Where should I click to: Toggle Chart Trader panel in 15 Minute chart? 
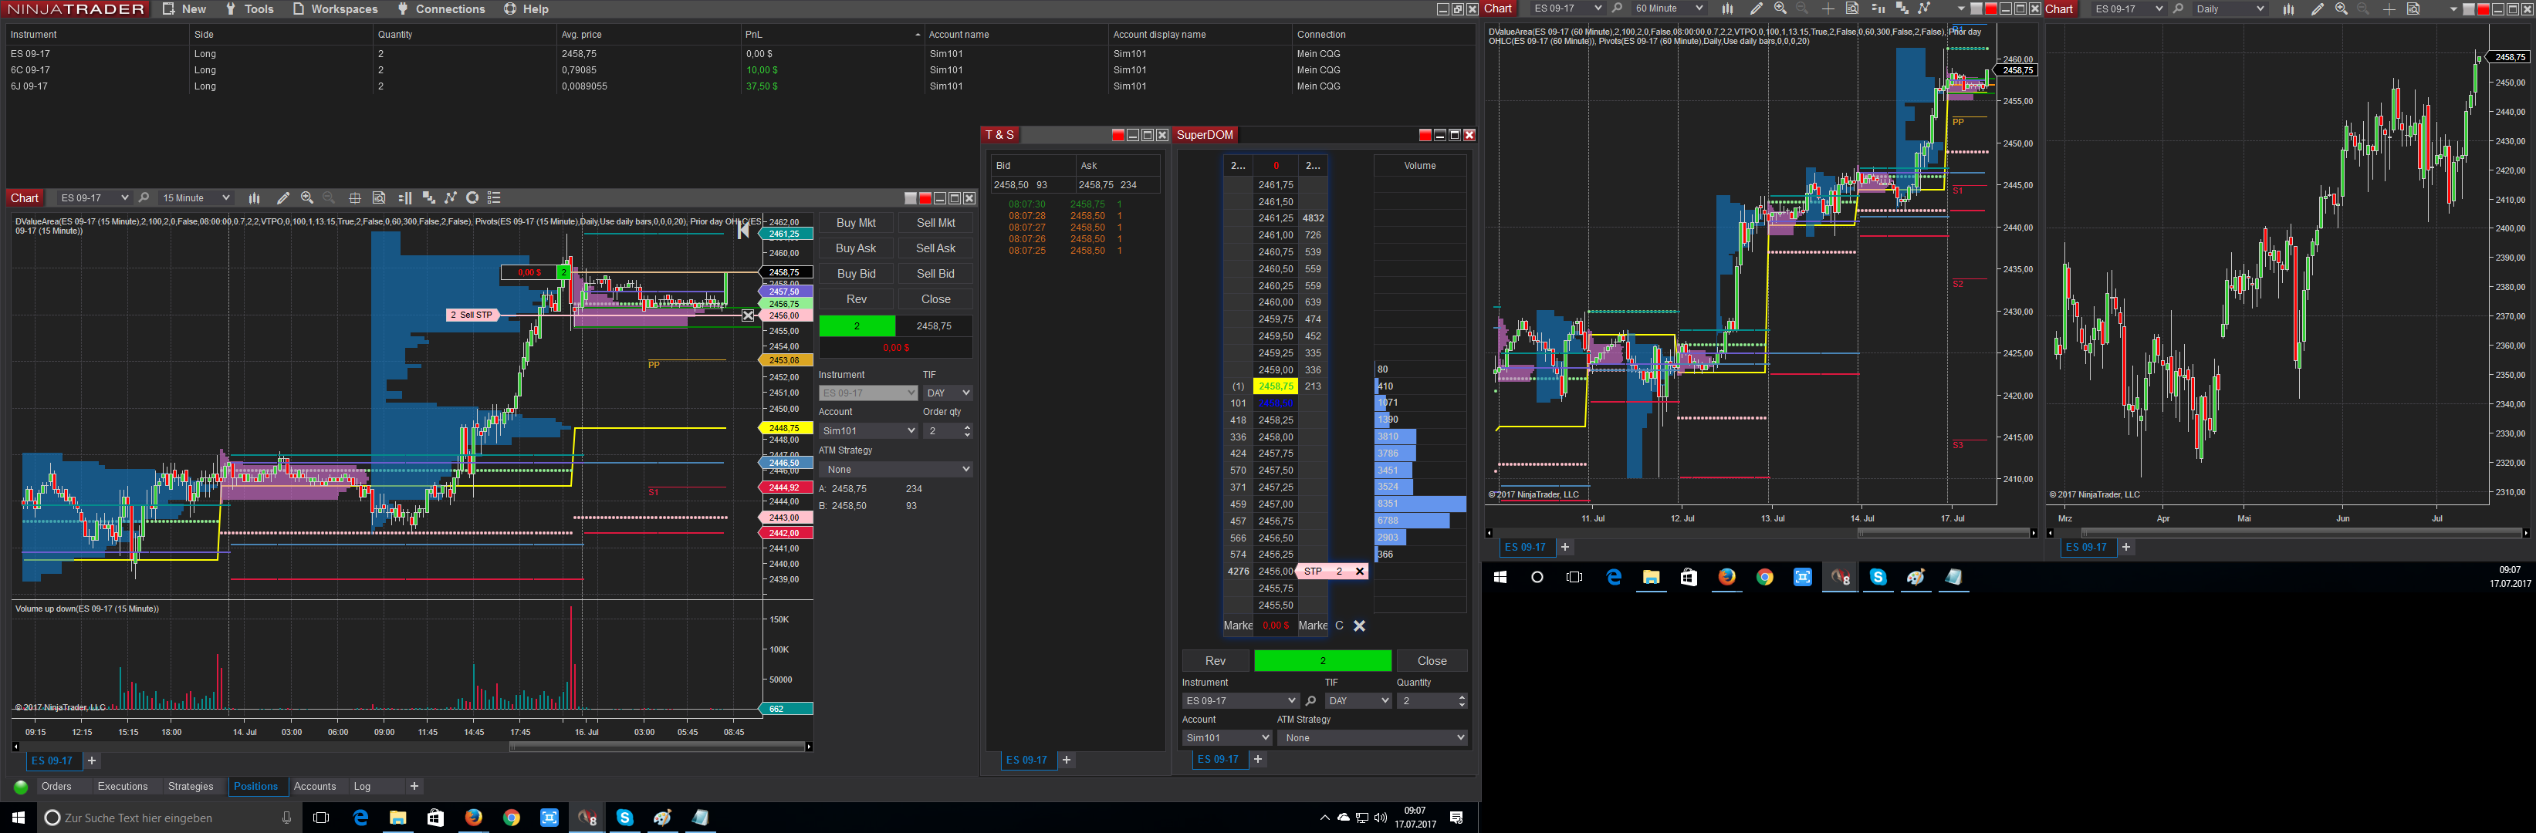click(404, 197)
